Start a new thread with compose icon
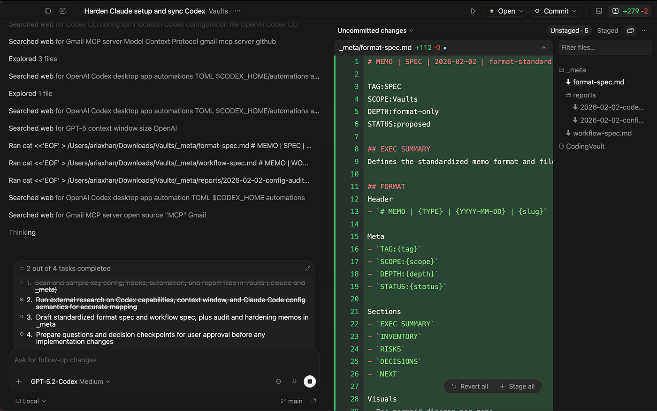Viewport: 657px width, 411px height. click(x=62, y=11)
